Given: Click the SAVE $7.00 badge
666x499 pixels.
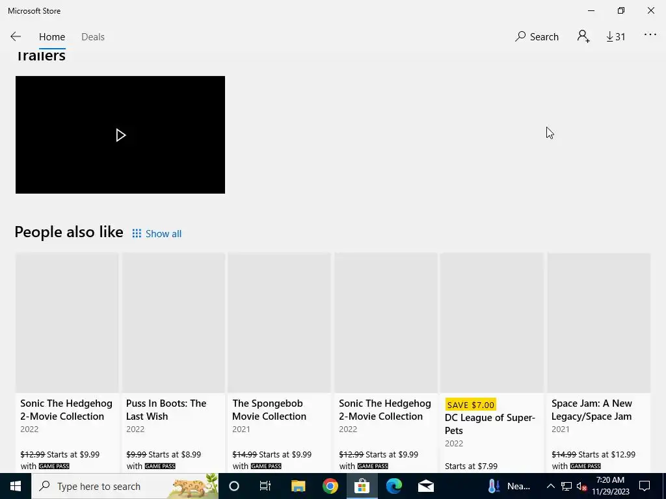Looking at the screenshot, I should [471, 405].
